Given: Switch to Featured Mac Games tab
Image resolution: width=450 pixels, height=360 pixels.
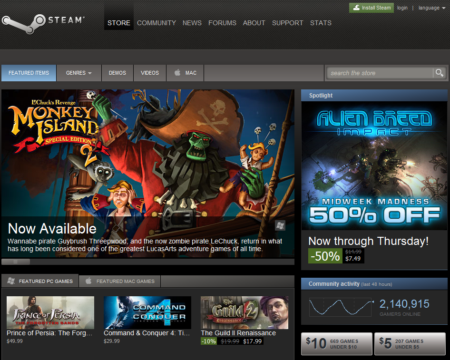Looking at the screenshot, I should pyautogui.click(x=120, y=281).
